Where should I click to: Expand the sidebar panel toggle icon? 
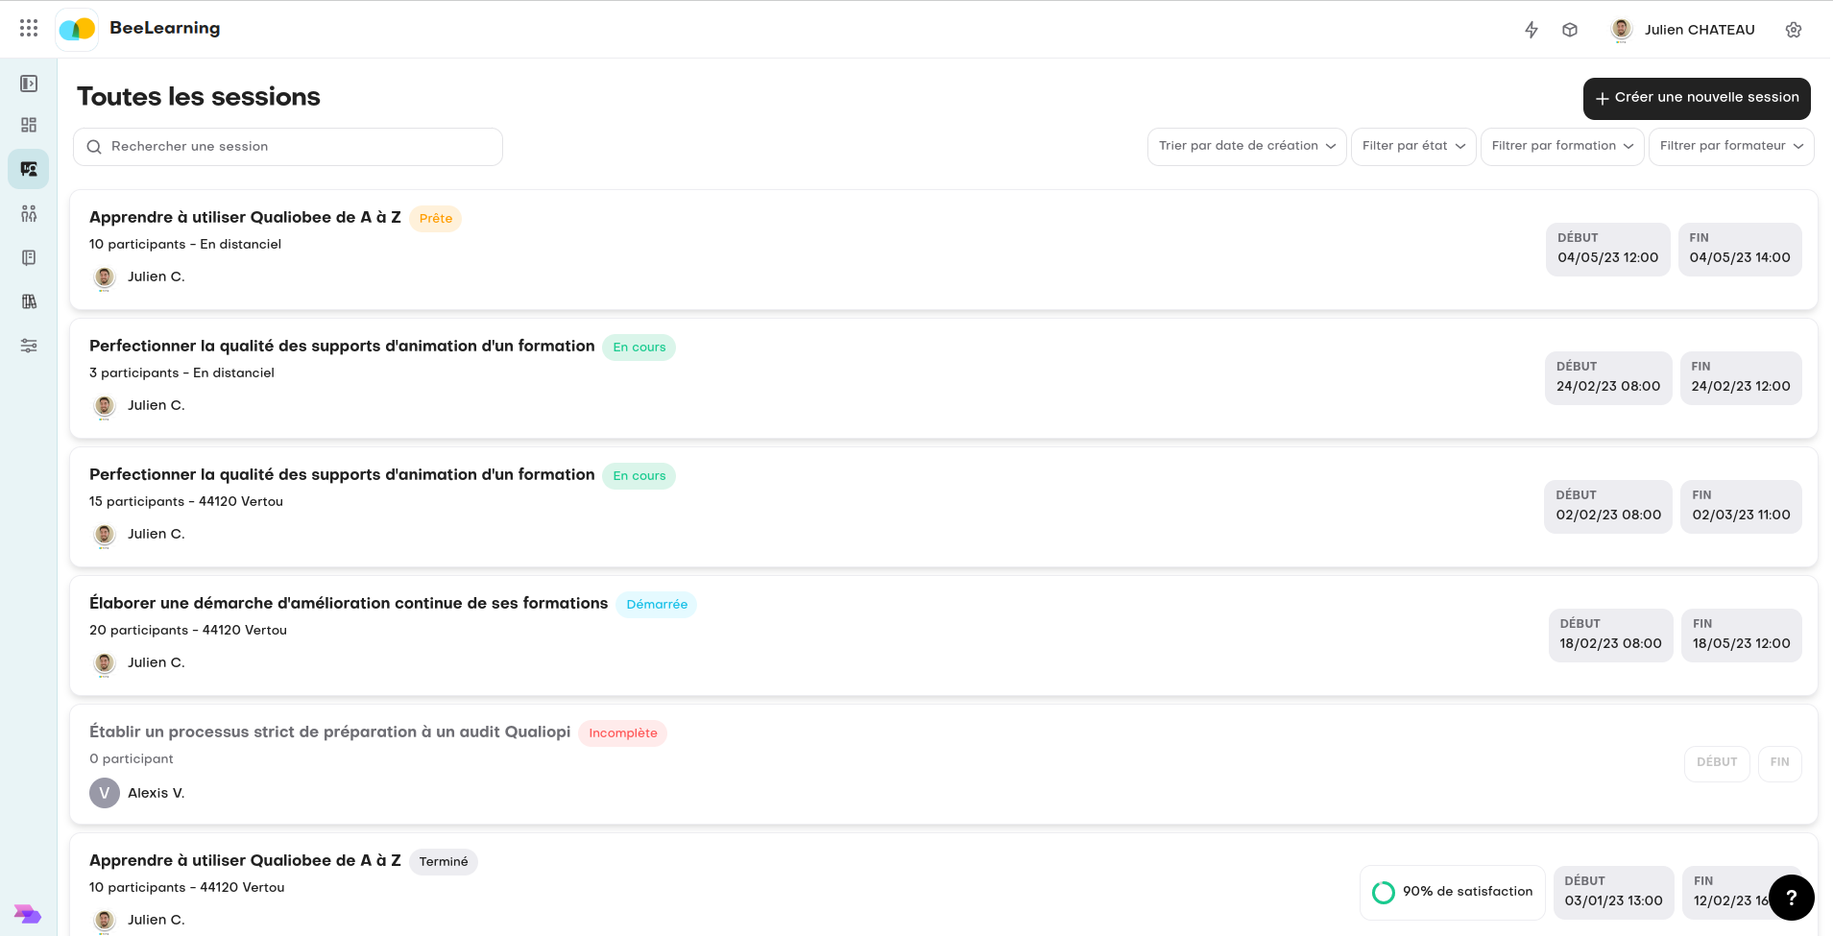pyautogui.click(x=29, y=84)
